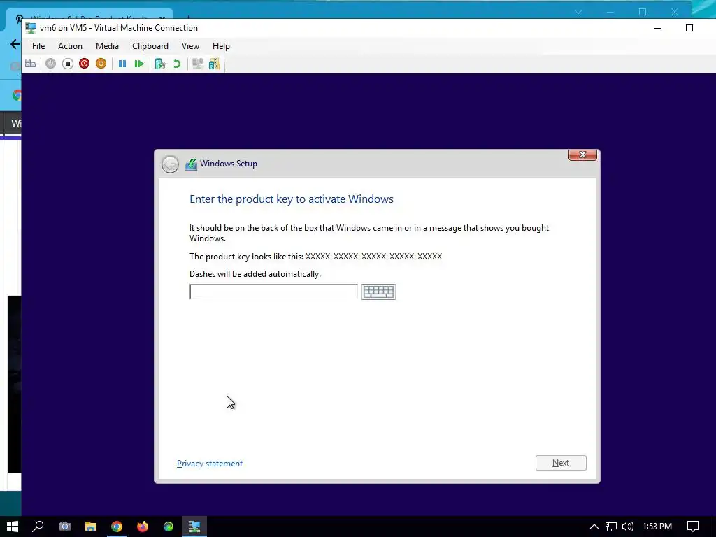The image size is (716, 537).
Task: Save VM state with the orange icon
Action: [101, 64]
